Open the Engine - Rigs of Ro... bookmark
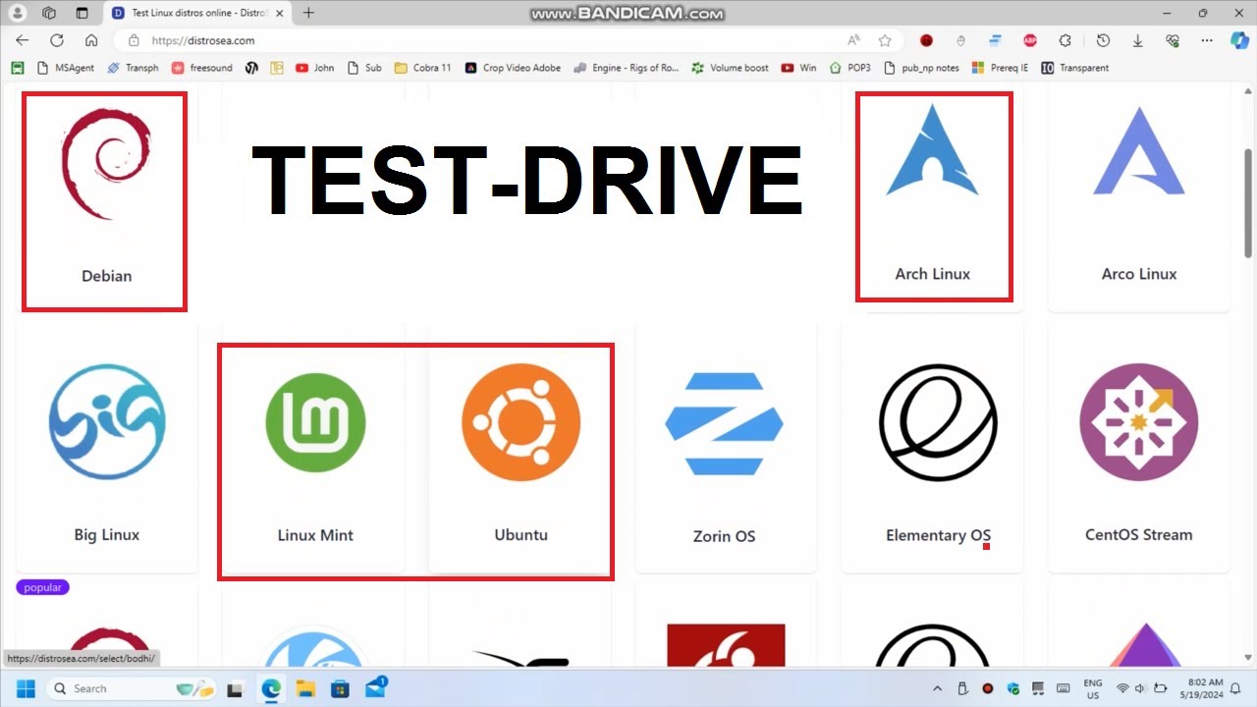This screenshot has width=1257, height=707. 627,68
